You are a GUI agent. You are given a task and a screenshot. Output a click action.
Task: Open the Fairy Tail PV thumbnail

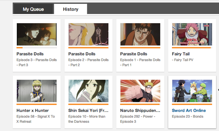click(192, 34)
